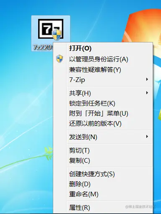Open 属性(R) properties
This screenshot has width=161, height=214.
103,208
